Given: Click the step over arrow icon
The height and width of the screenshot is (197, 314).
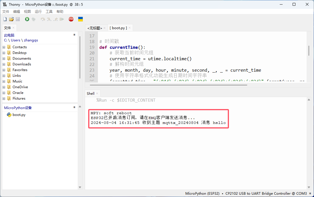Looking at the screenshot, I should pos(43,19).
